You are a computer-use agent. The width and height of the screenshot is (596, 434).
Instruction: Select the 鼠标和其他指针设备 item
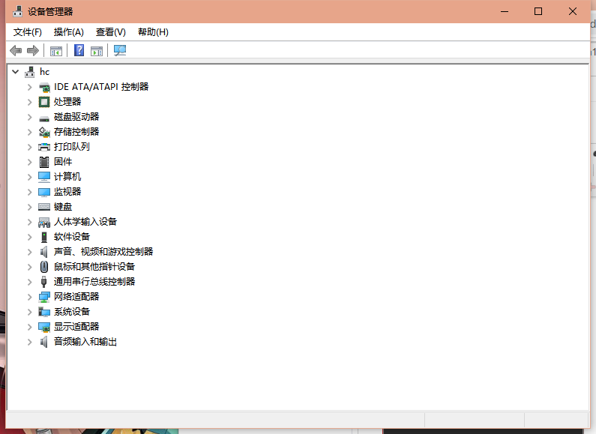click(x=94, y=267)
